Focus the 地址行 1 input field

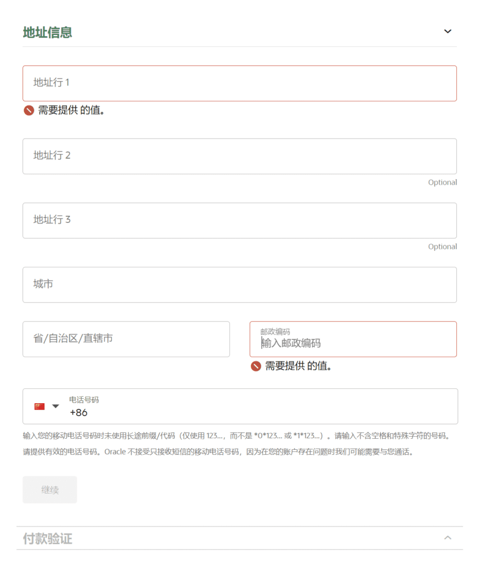click(239, 83)
